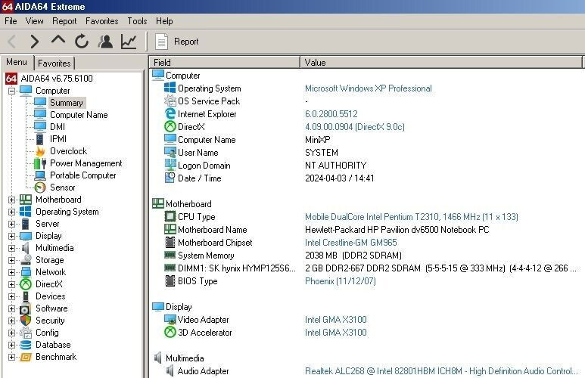Follow the Mobile DualCore Intel Pentium T2310 link
This screenshot has height=378, width=585.
pos(412,217)
